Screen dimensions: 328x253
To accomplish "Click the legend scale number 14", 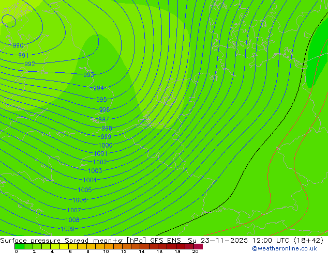I will click(142, 251).
